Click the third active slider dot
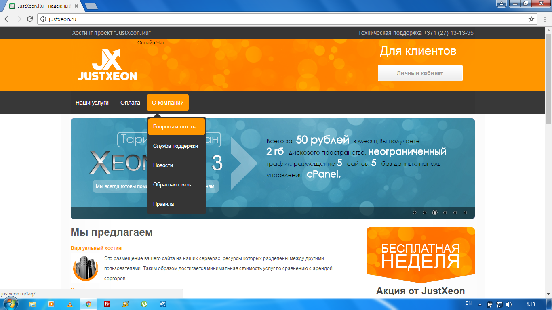The width and height of the screenshot is (552, 310). pos(435,212)
